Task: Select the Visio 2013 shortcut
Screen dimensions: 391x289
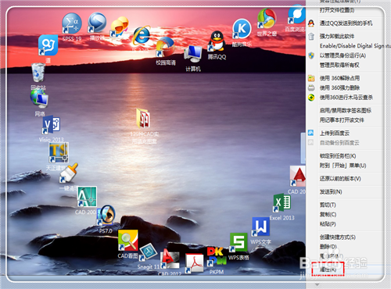Action: click(52, 129)
